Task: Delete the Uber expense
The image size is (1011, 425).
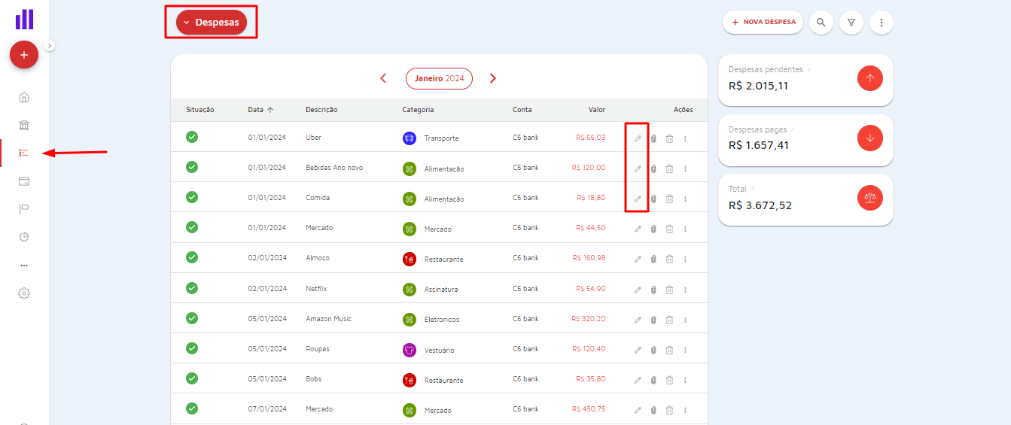Action: [x=669, y=138]
